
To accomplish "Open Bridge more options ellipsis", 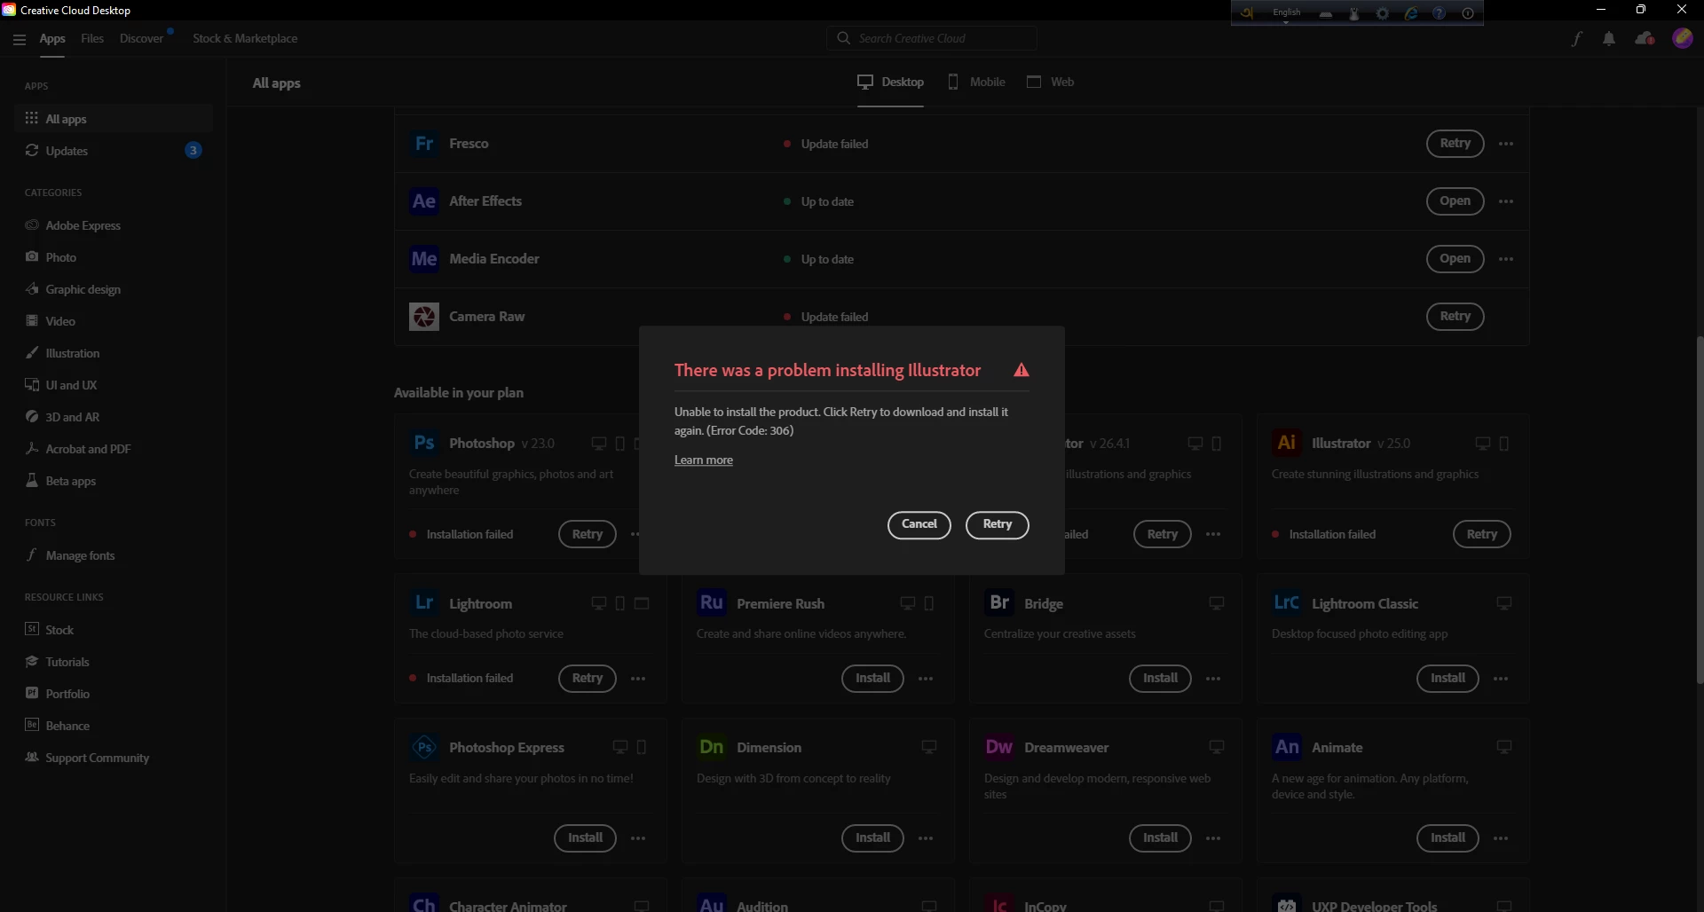I will pos(1213,679).
